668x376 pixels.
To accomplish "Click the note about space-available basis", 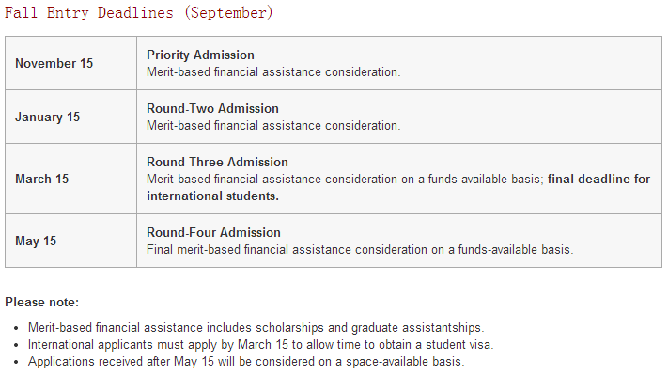I will [246, 361].
